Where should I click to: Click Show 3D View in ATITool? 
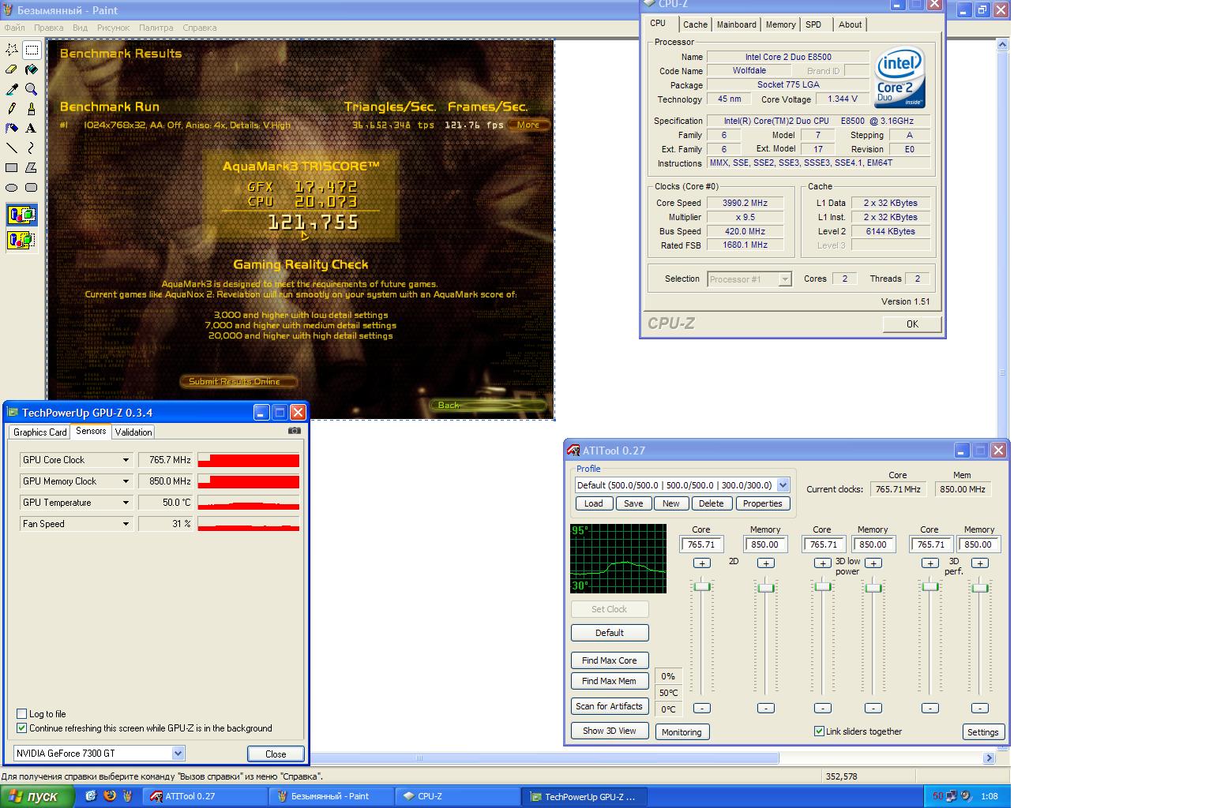pos(609,731)
